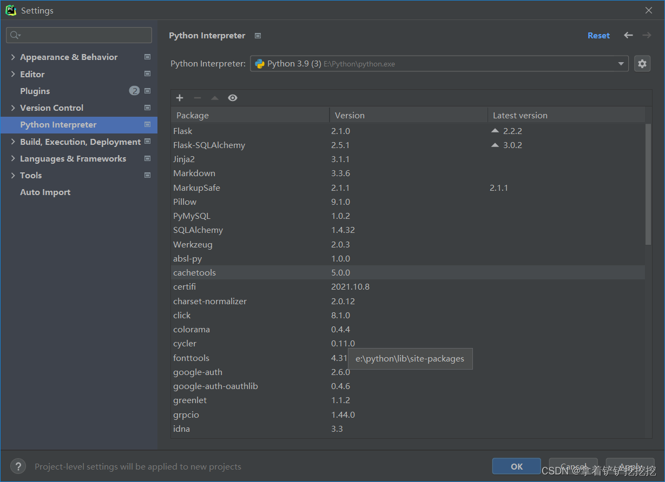
Task: Select the PyMySQL package row
Action: pos(408,216)
